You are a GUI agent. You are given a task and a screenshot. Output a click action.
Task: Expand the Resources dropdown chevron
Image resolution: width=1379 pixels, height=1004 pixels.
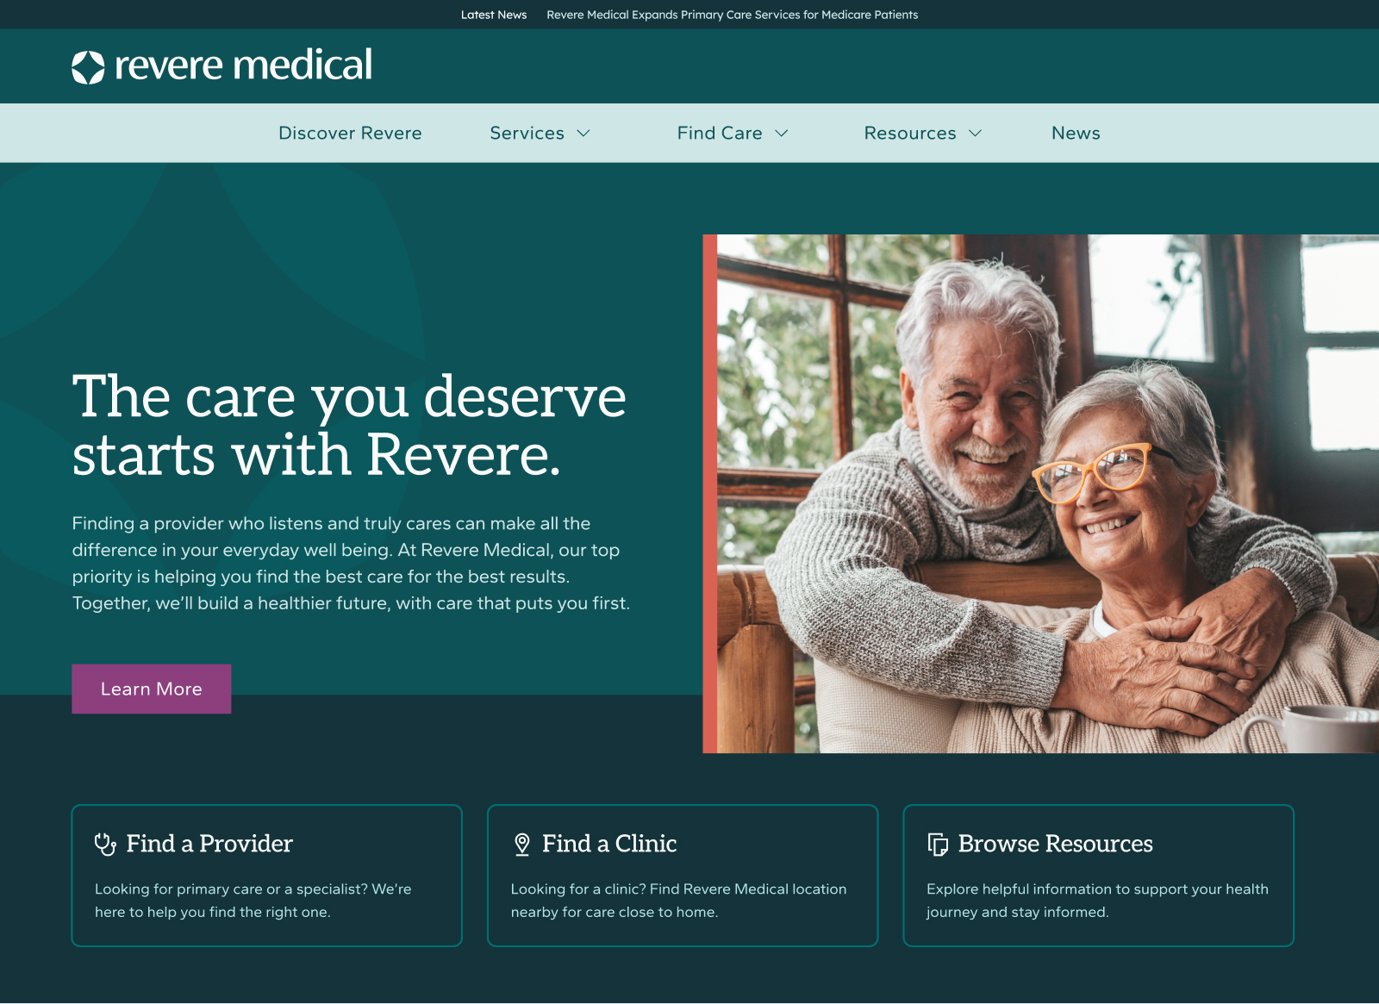[x=976, y=134]
